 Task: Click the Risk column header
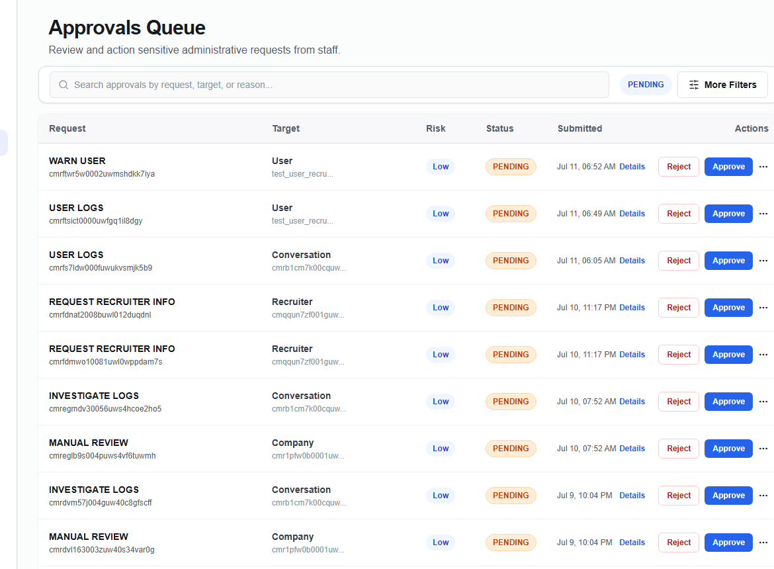point(436,128)
